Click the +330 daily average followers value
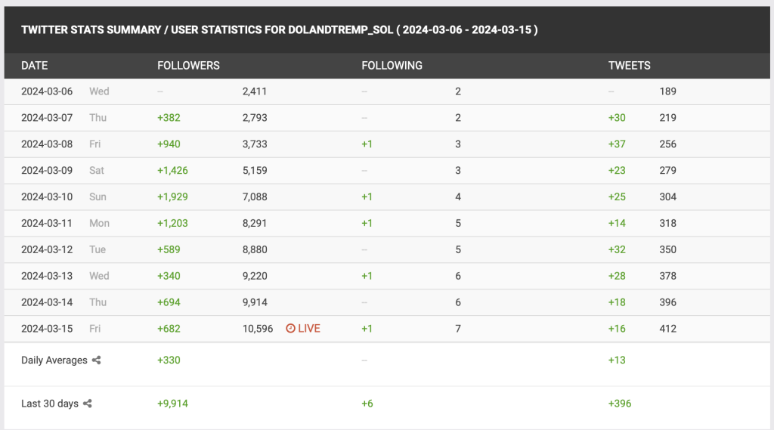 point(169,360)
